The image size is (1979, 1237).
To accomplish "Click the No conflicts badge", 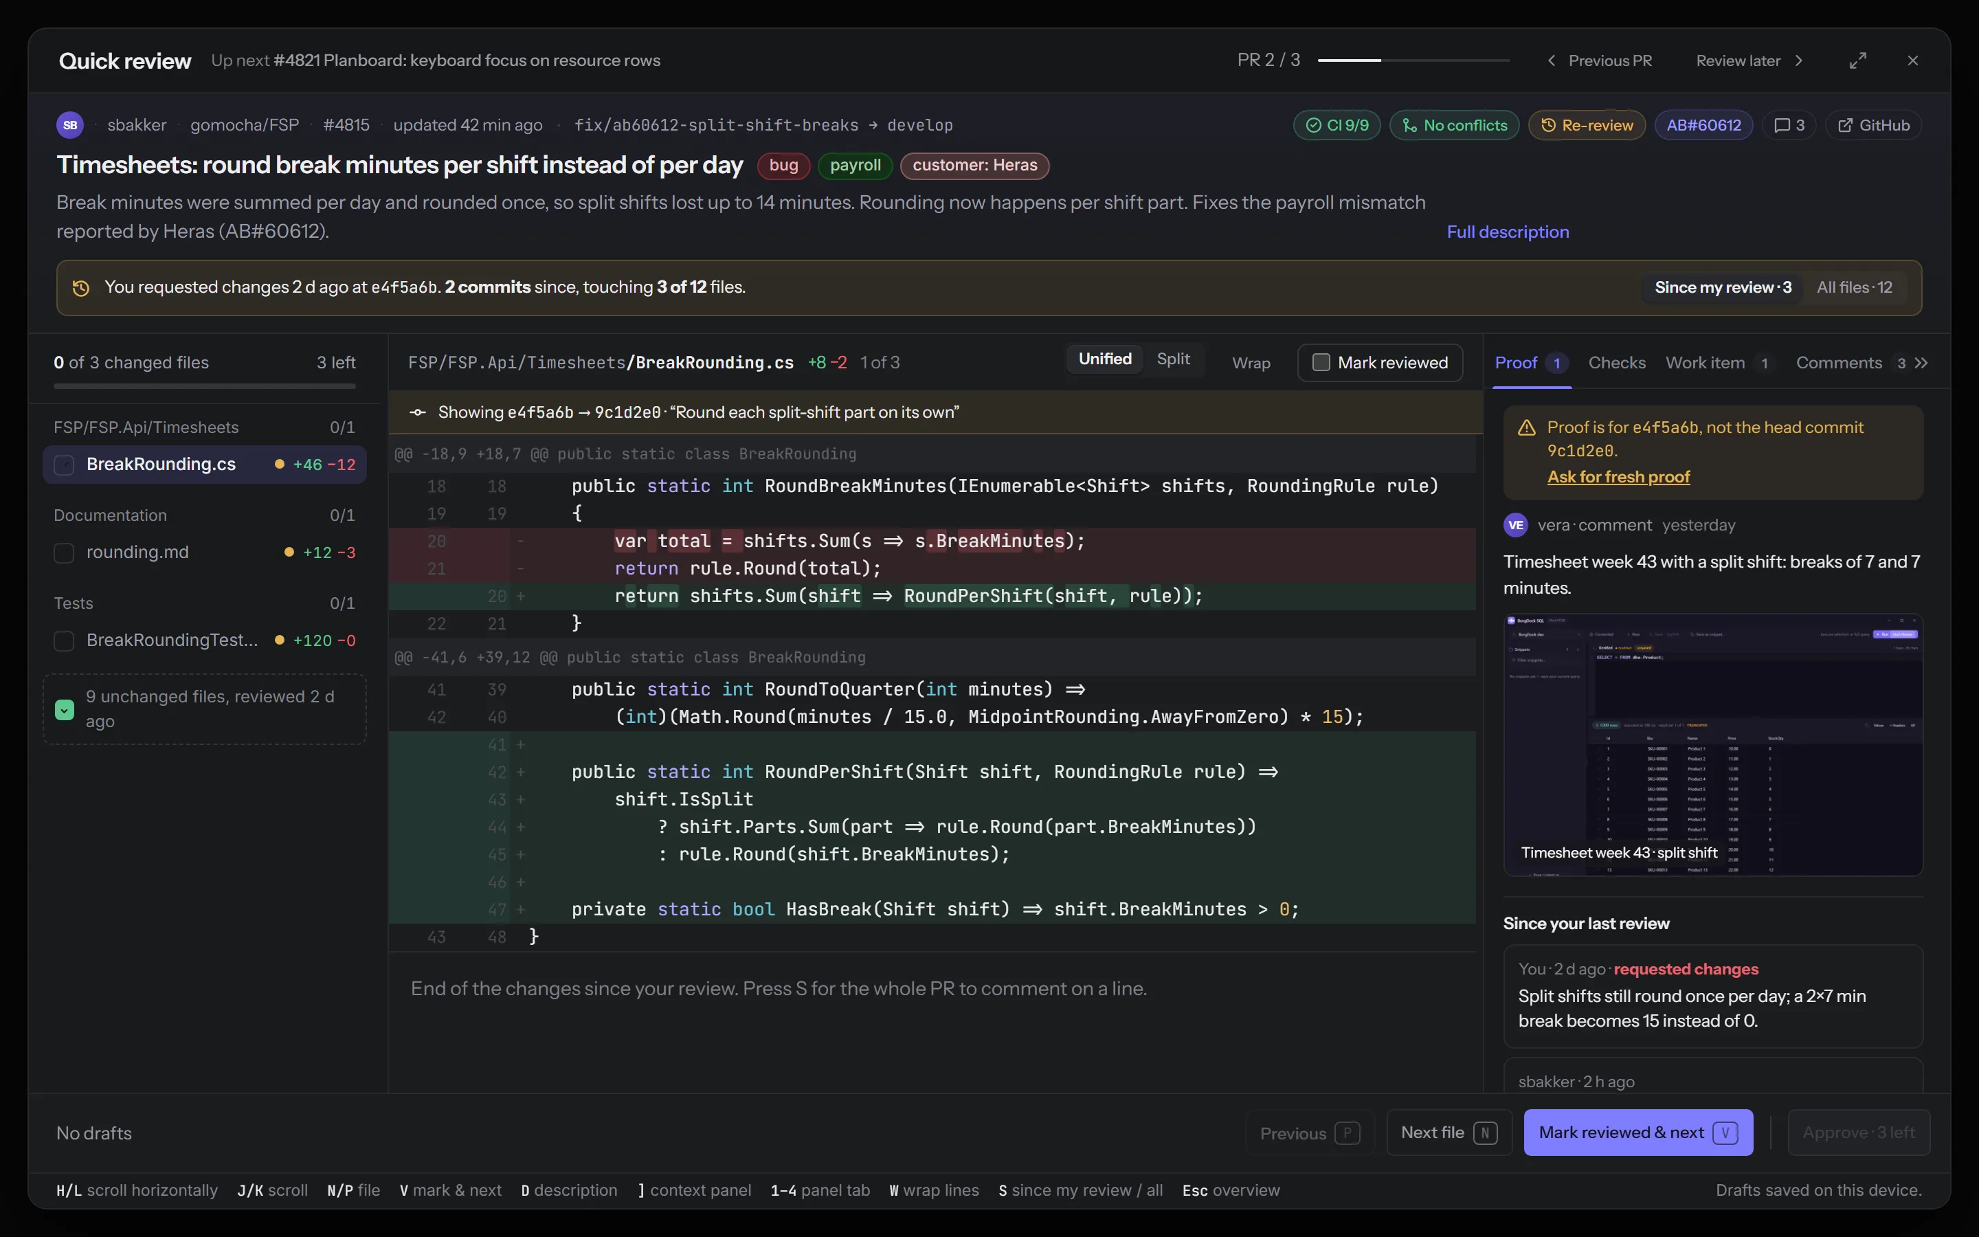I will pyautogui.click(x=1454, y=125).
